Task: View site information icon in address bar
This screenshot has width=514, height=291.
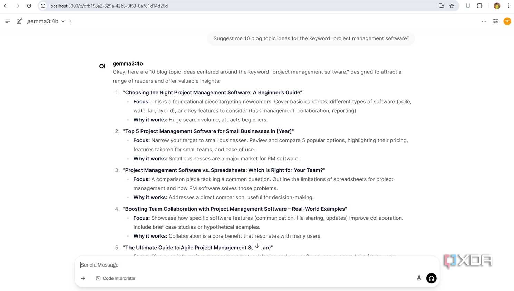Action: [x=43, y=6]
